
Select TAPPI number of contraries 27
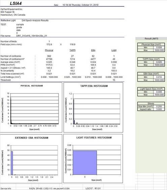coord(72,56)
